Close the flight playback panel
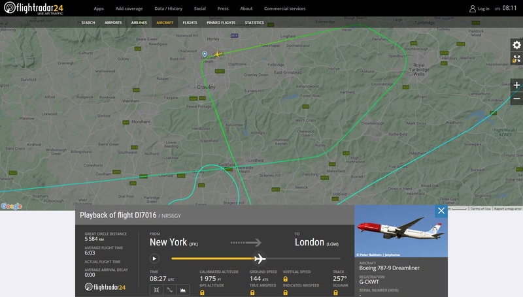The width and height of the screenshot is (523, 297). click(441, 211)
